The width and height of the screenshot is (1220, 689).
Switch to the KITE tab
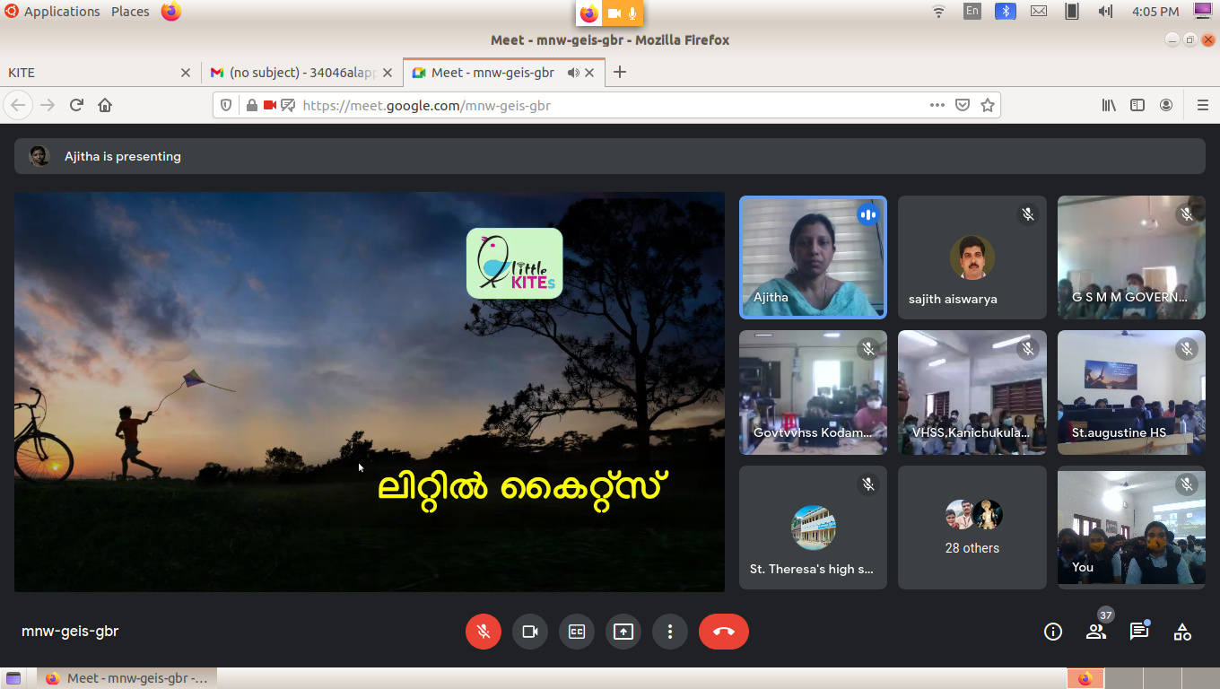[x=90, y=73]
